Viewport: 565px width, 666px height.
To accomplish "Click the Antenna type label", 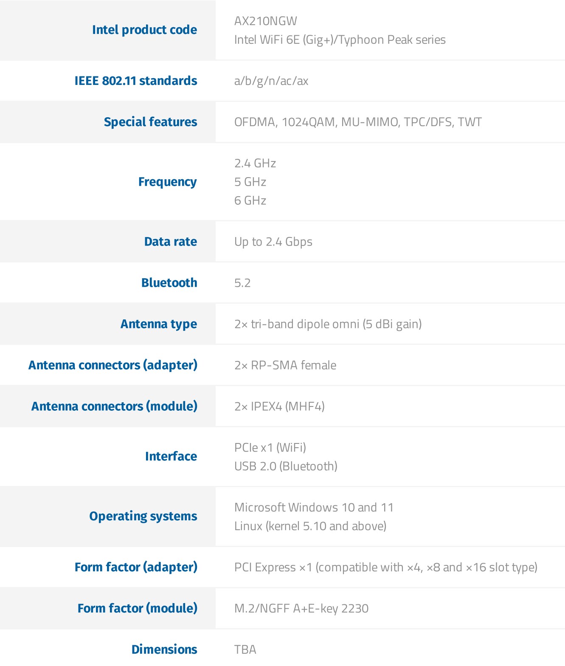I will click(159, 324).
